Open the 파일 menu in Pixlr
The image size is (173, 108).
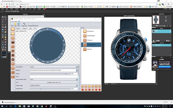3,9
